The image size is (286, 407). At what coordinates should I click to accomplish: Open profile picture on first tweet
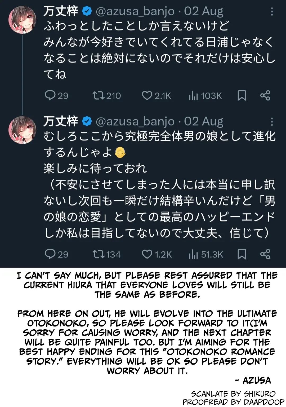pos(22,20)
